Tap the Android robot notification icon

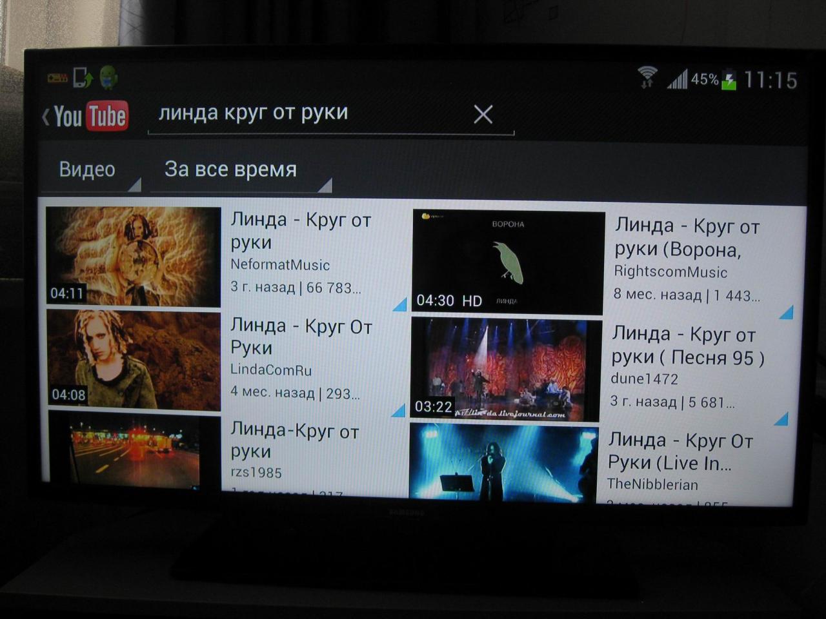(x=109, y=77)
